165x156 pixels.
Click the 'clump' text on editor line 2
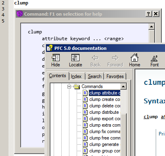tap(21, 3)
